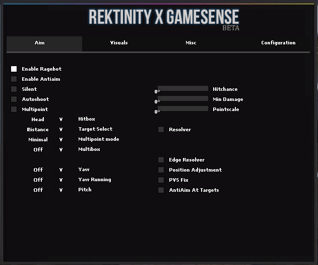
Task: Open the Target Select dropdown
Action: (x=61, y=130)
